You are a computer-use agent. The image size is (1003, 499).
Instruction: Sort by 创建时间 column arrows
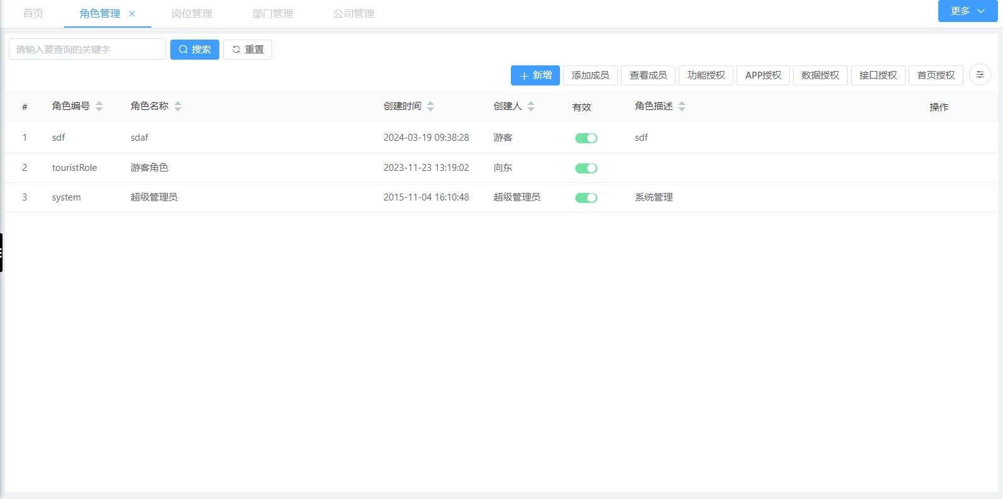[x=430, y=106]
